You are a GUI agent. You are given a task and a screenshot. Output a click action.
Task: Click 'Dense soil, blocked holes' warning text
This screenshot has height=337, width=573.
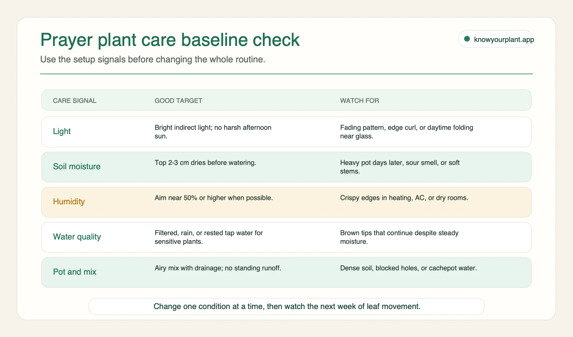(408, 268)
